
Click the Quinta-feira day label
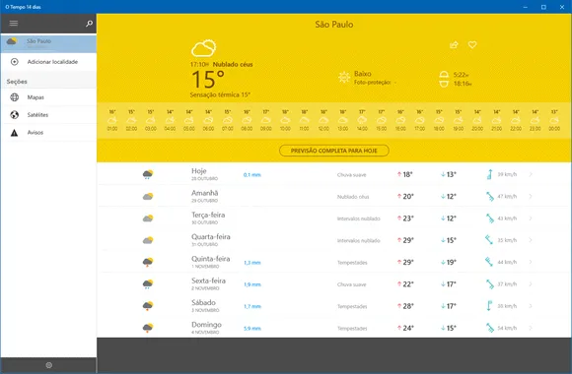[210, 259]
